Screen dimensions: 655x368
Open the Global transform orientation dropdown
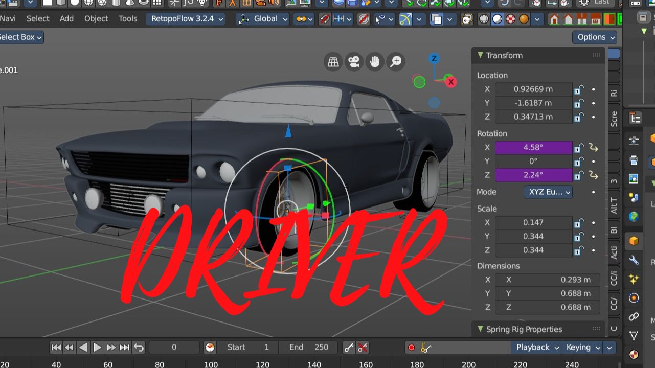[x=263, y=19]
